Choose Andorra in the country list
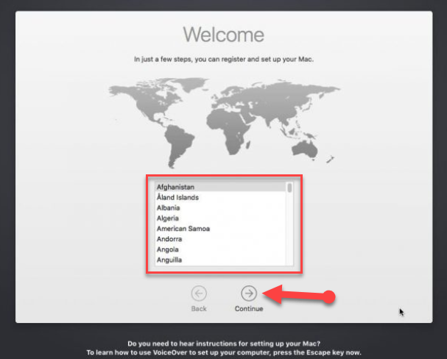The image size is (447, 359). (169, 239)
